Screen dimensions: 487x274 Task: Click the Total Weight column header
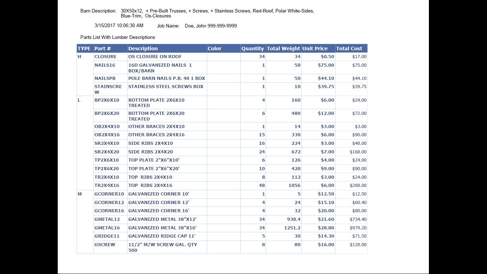(283, 49)
